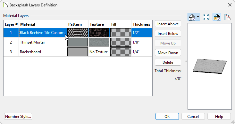Click the Pattern column header

pyautogui.click(x=78, y=24)
